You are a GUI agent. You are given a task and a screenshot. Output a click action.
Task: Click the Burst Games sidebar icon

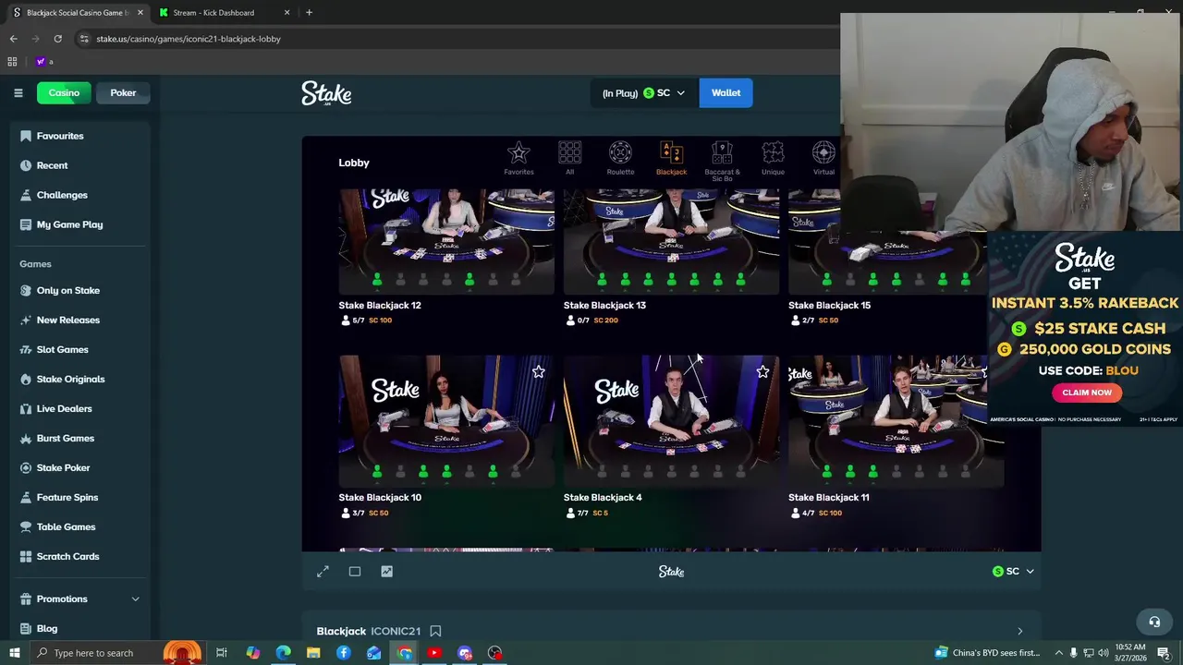click(26, 438)
